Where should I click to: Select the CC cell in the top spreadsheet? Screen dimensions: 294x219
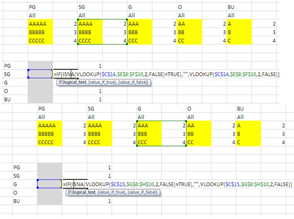[189, 41]
